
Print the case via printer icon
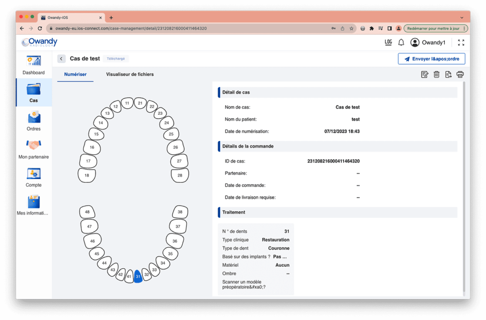click(460, 75)
